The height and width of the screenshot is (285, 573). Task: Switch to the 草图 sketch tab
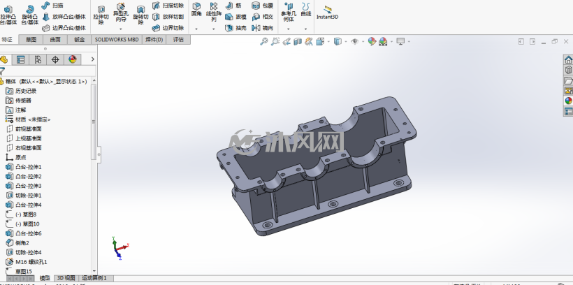31,39
